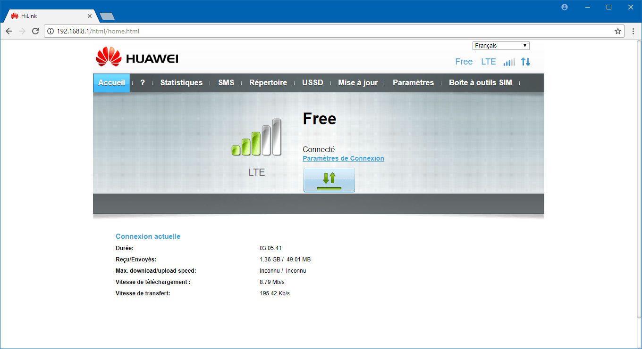Image resolution: width=642 pixels, height=349 pixels.
Task: Click the browser back arrow
Action: pos(9,31)
